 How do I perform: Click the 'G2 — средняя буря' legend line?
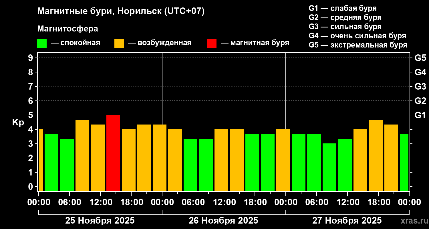[345, 17]
